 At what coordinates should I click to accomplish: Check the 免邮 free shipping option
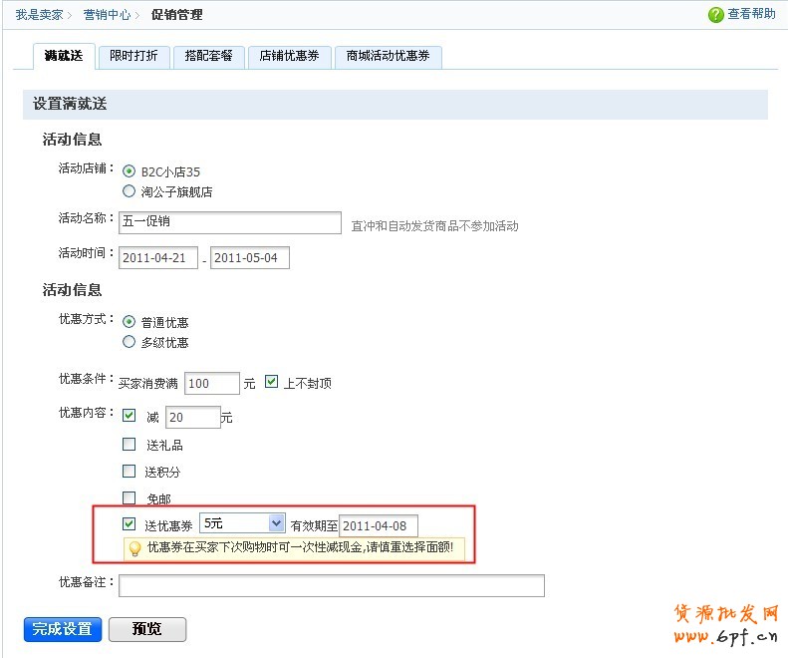(x=129, y=497)
